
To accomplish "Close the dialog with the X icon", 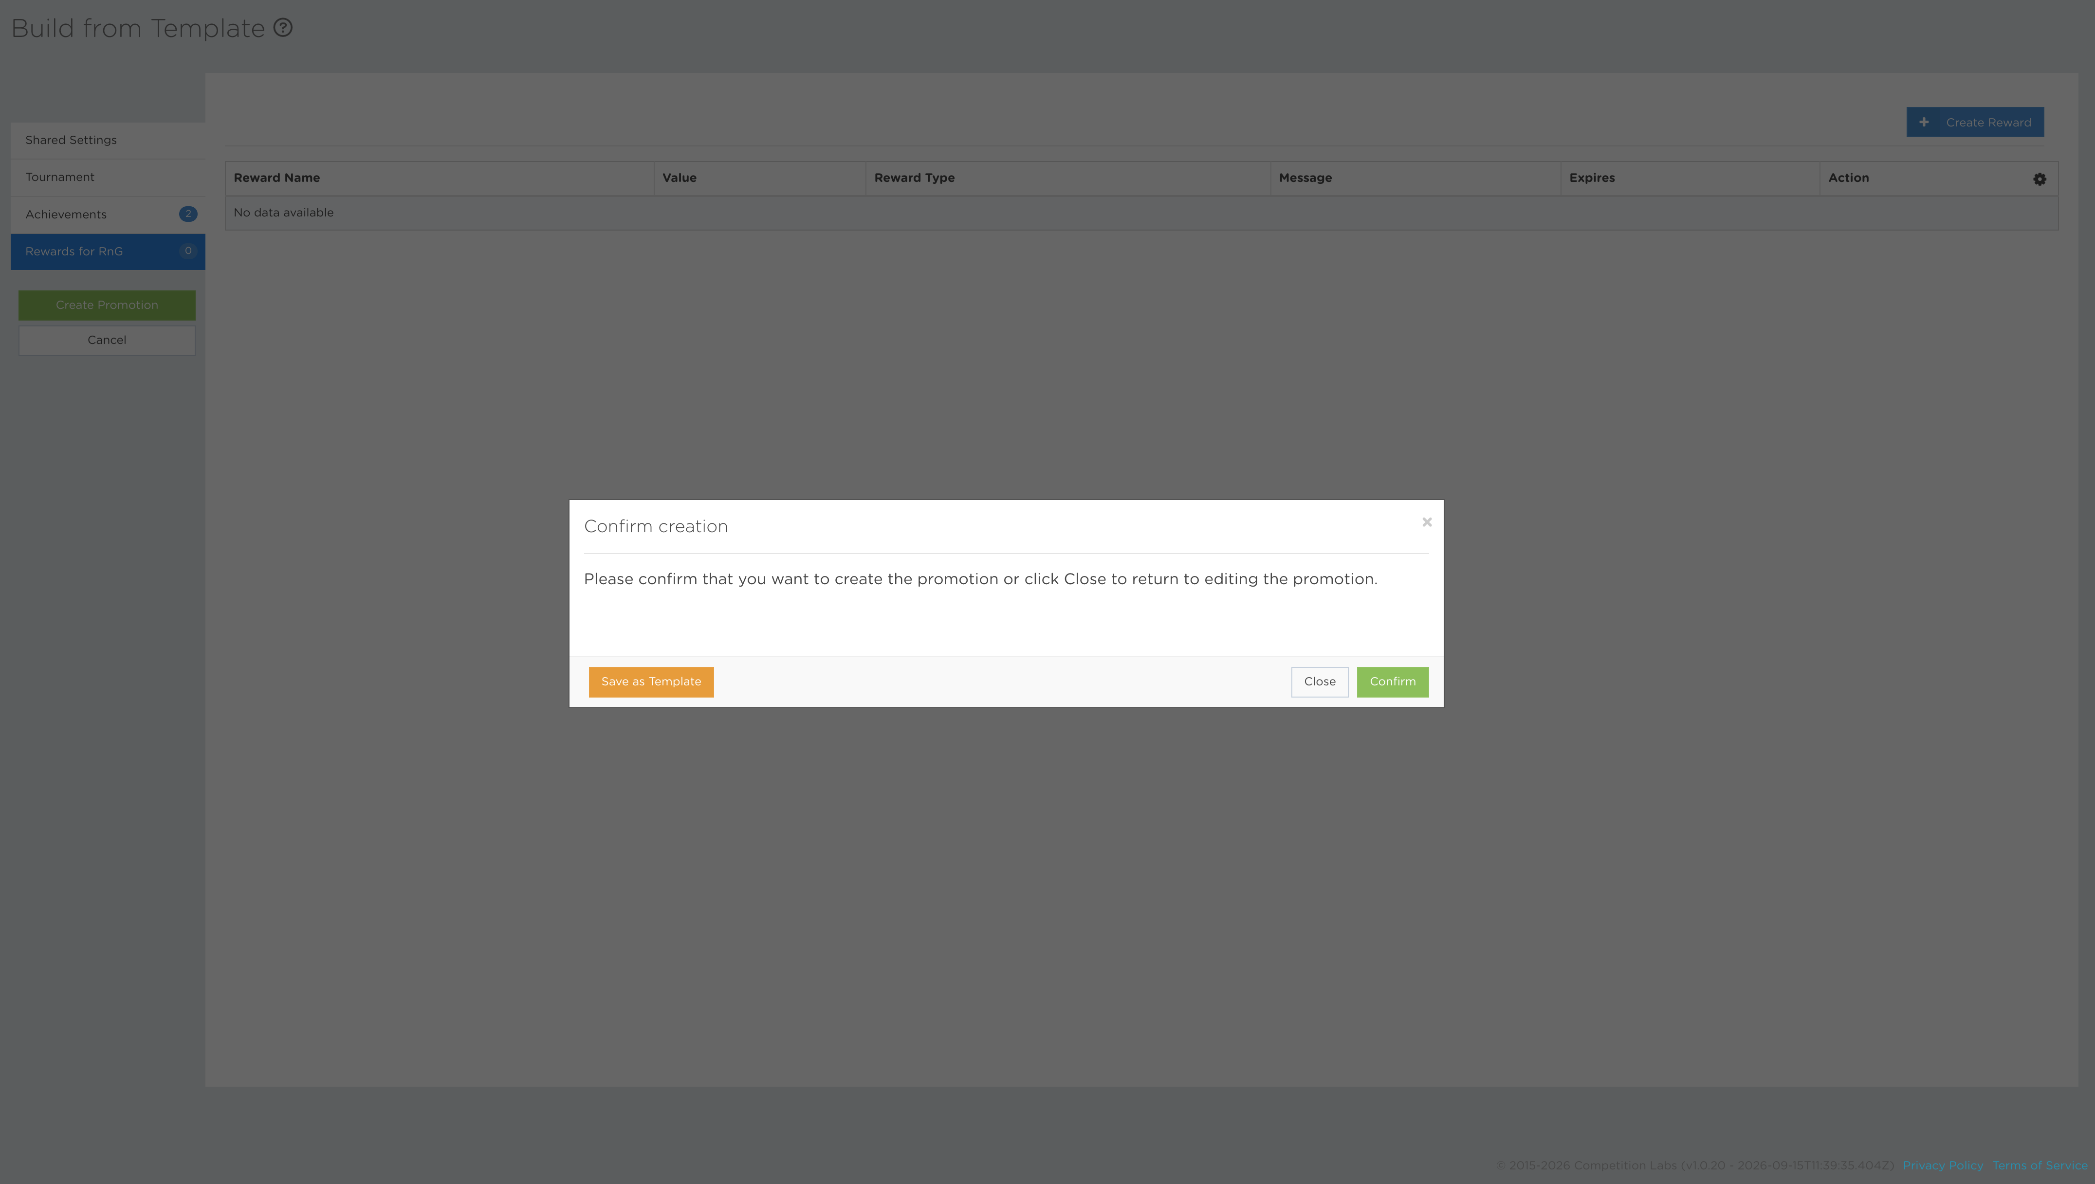I will point(1426,522).
